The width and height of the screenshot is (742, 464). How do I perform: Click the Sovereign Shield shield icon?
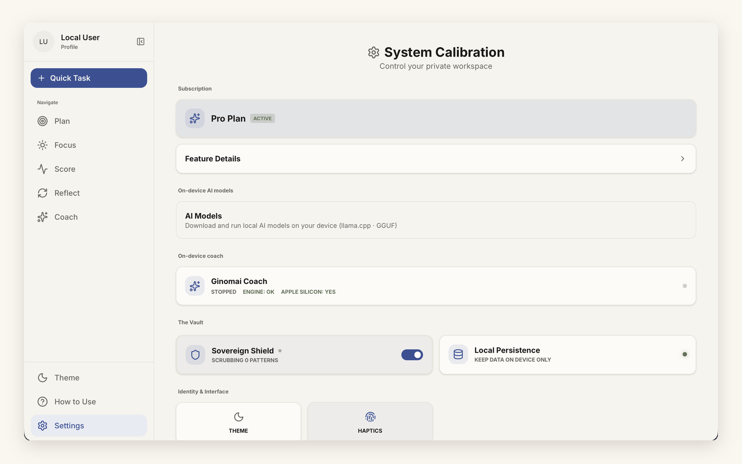pyautogui.click(x=195, y=355)
